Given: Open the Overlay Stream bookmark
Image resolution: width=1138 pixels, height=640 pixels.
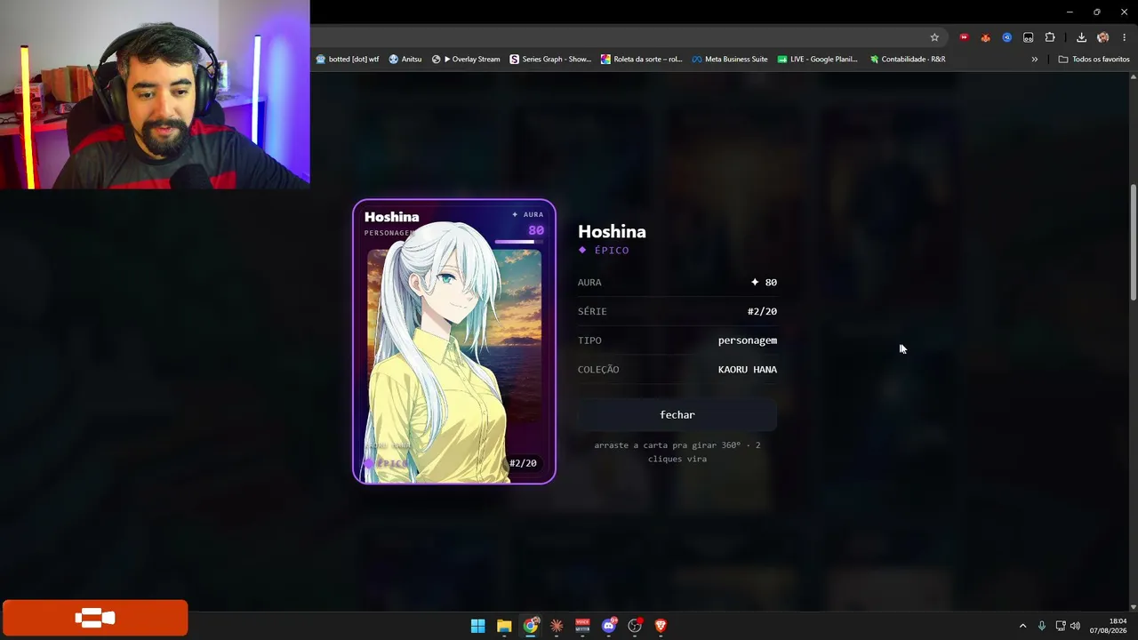Looking at the screenshot, I should click(466, 60).
